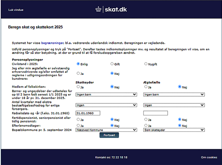Screen dimensions: 222x165
Task: Open the Næstved Kommune dropdown
Action: click(x=106, y=129)
